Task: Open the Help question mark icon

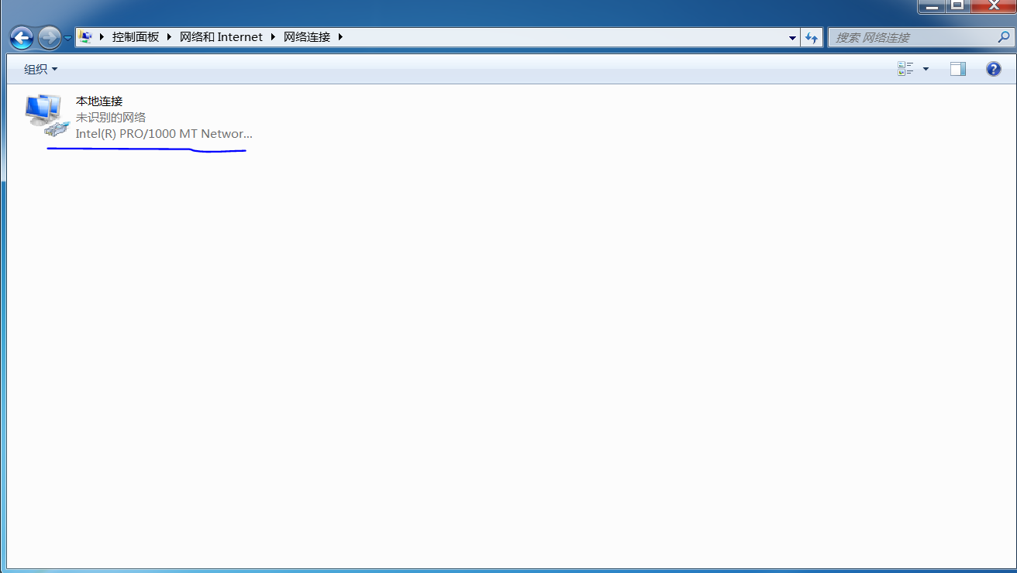Action: click(994, 69)
